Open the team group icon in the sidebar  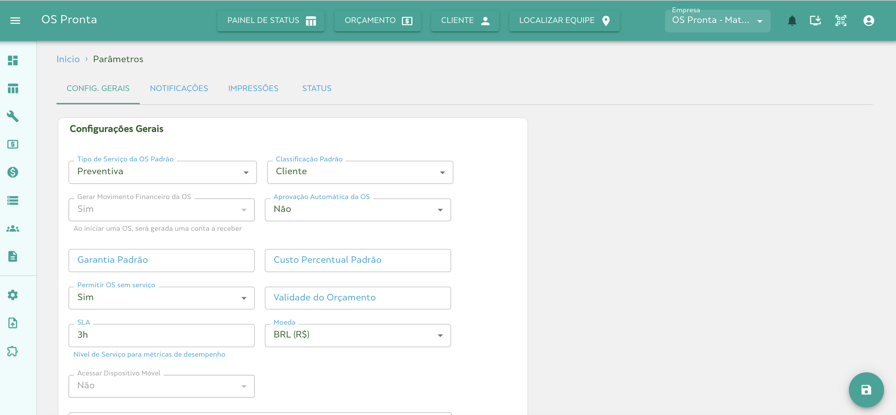click(13, 228)
